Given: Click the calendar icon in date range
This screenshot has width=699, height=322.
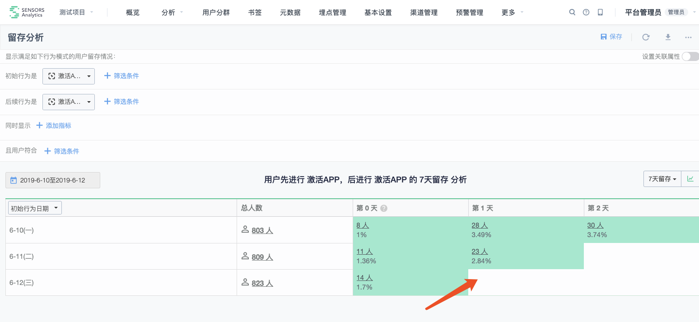Looking at the screenshot, I should coord(13,180).
